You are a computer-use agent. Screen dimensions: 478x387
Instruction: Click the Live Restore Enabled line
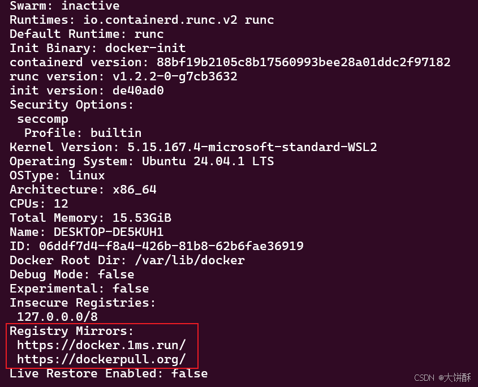click(109, 373)
